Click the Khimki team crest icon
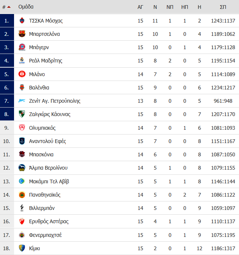Screen dimensions: 239x255 (22, 248)
